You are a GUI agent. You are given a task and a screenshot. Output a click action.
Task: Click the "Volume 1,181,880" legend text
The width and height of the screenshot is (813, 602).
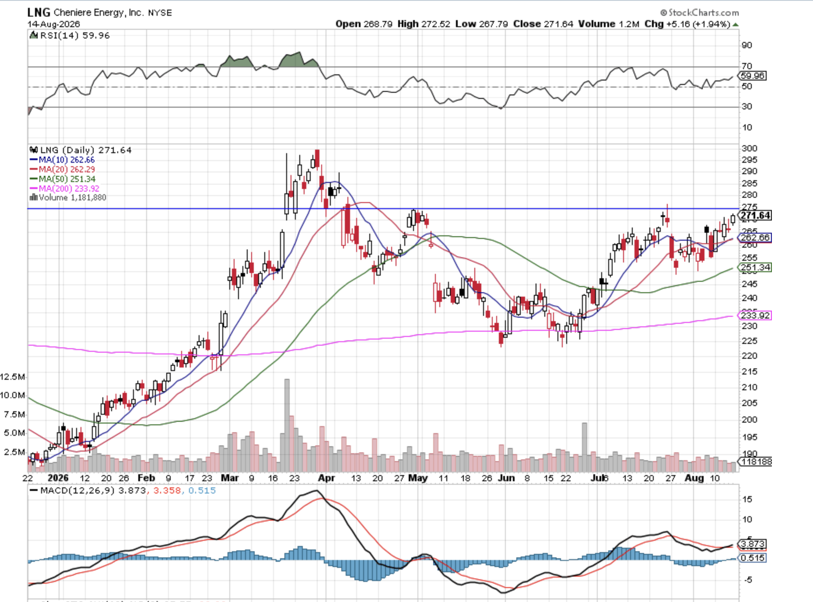click(x=72, y=198)
